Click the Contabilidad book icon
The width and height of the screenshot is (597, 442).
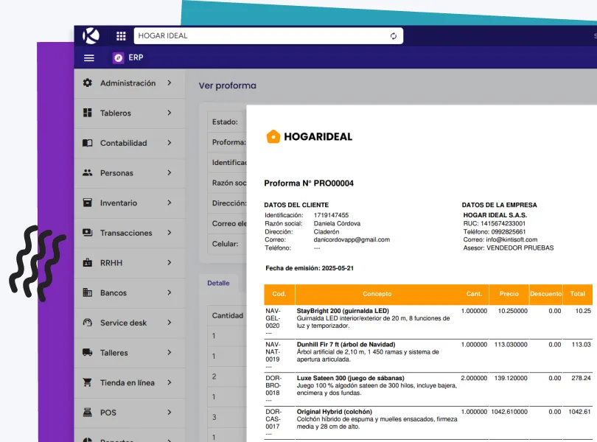(88, 143)
